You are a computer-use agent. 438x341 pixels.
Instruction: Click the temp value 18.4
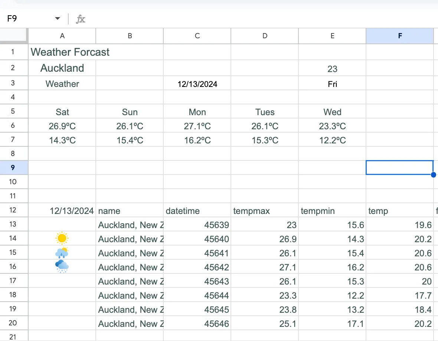(x=400, y=309)
